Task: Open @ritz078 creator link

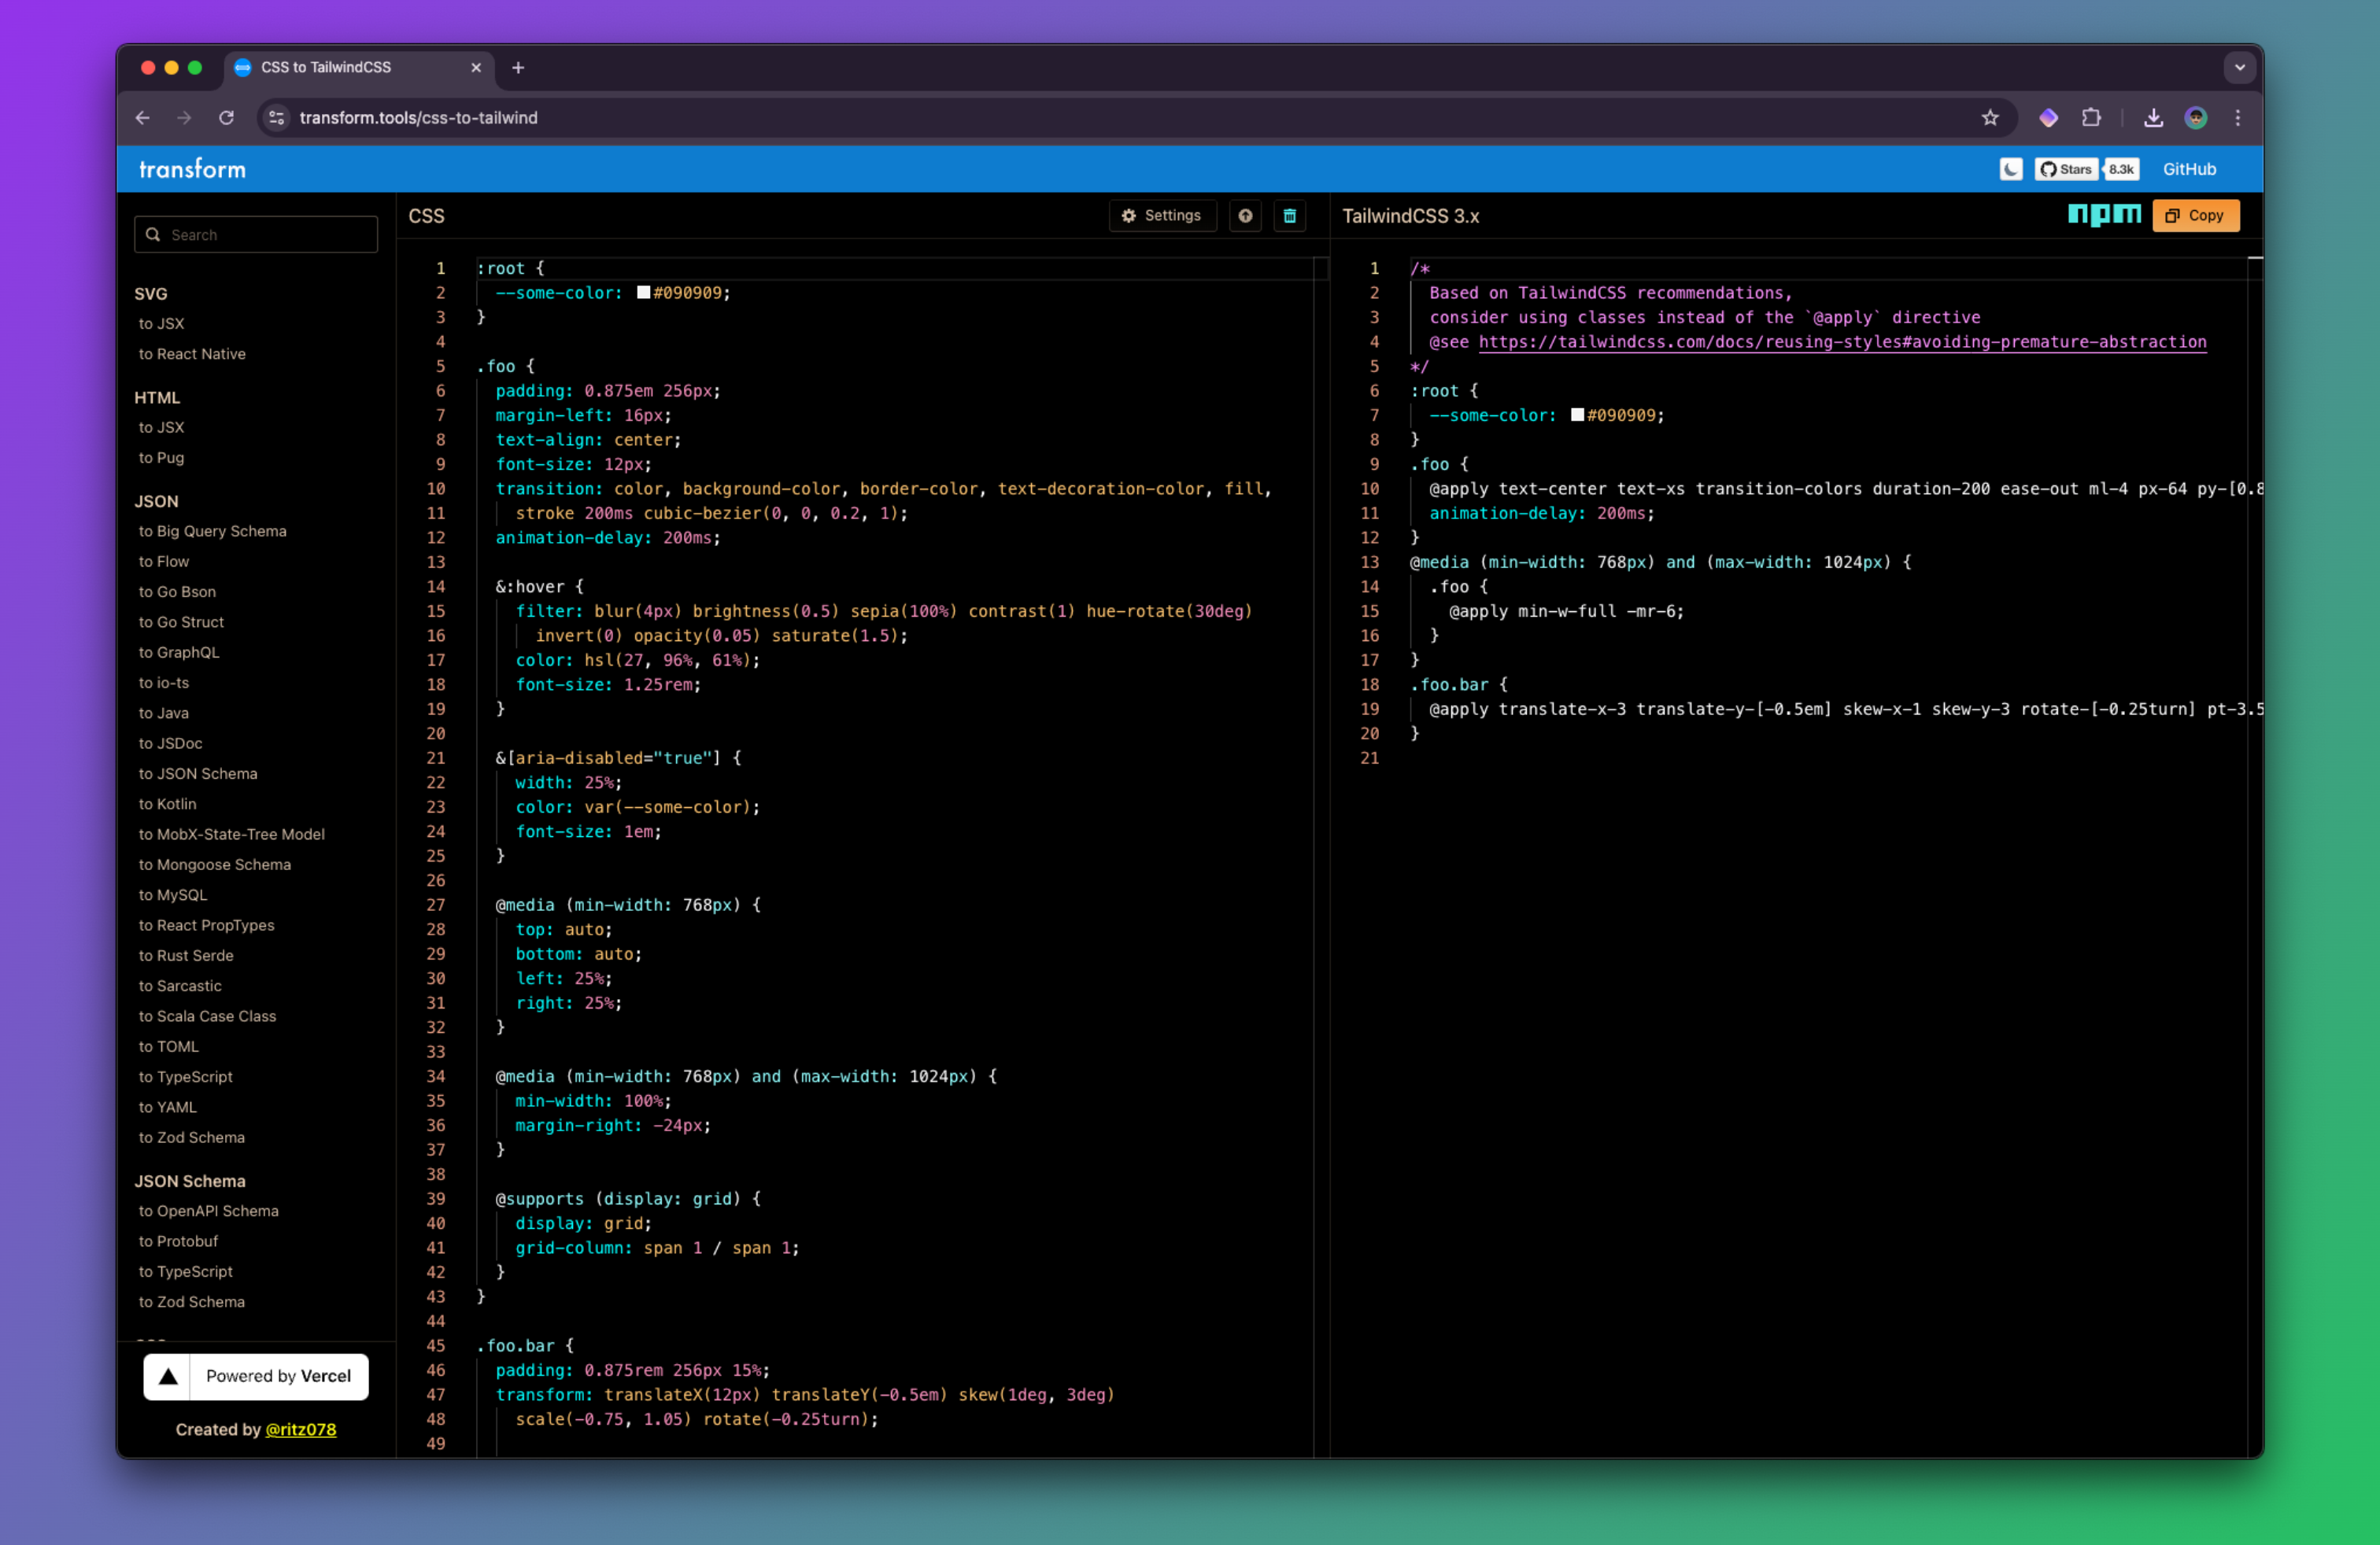Action: click(301, 1429)
